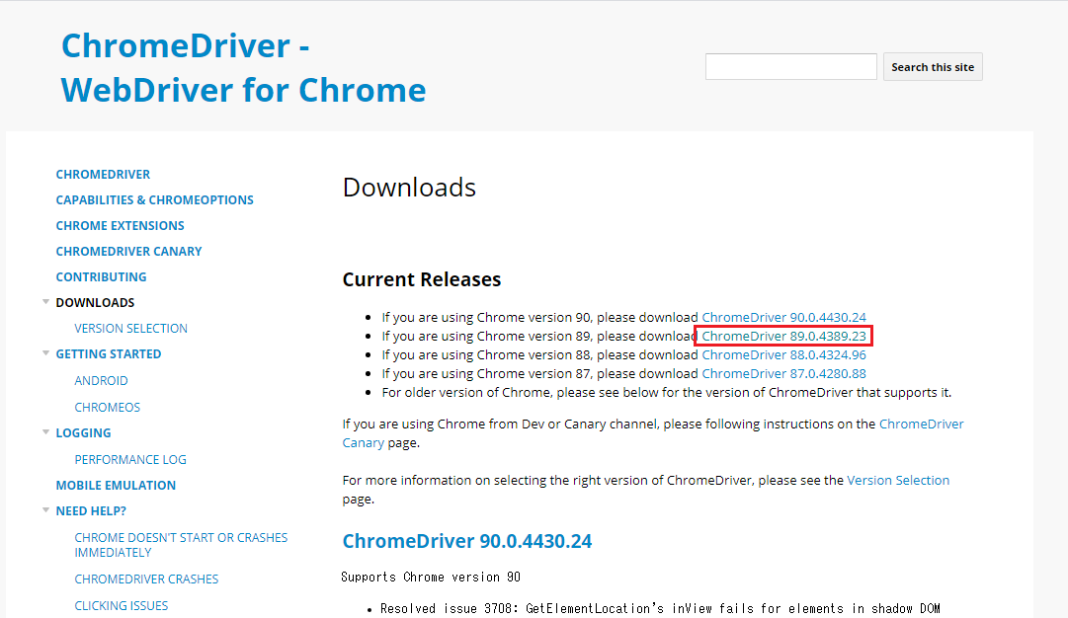
Task: Open PERFORMANCE LOG sidebar subpage
Action: 130,459
